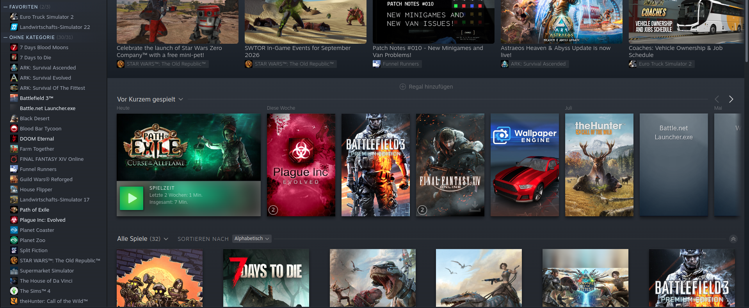Viewport: 749px width, 308px height.
Task: Click the '2' badge on Plague Inc cover
Action: [x=273, y=210]
